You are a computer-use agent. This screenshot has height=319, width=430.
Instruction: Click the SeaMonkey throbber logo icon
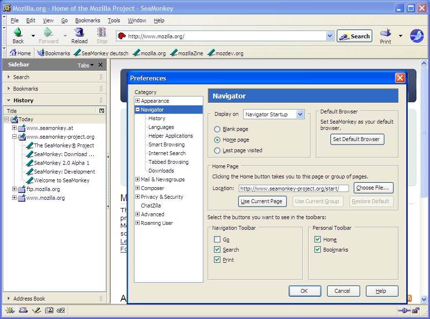point(417,36)
